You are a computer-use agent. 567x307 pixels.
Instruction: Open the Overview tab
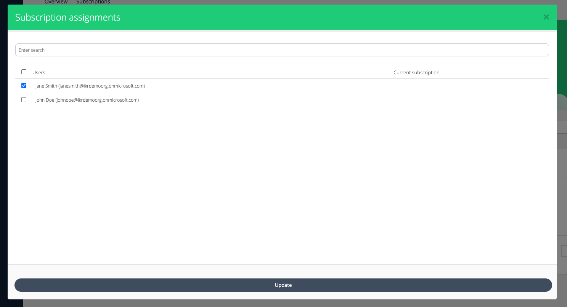[x=56, y=2]
